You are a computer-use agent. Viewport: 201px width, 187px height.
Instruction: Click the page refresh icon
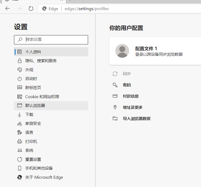point(31,9)
